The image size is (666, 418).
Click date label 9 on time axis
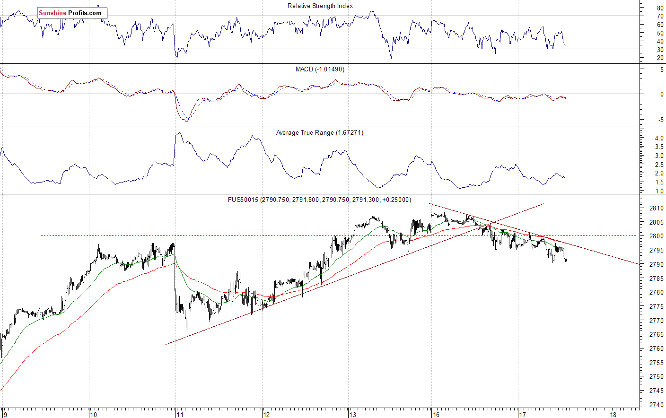[5, 415]
